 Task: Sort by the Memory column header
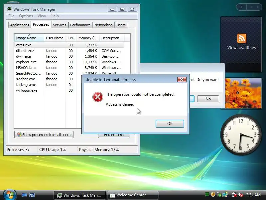click(x=88, y=38)
